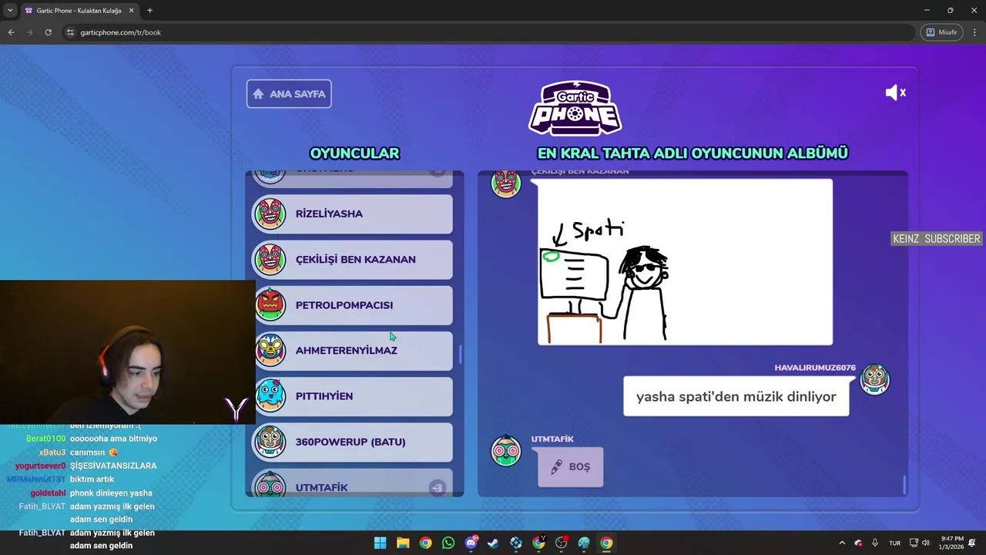Image resolution: width=986 pixels, height=555 pixels.
Task: Open the ANA SAYFA home button
Action: point(289,94)
